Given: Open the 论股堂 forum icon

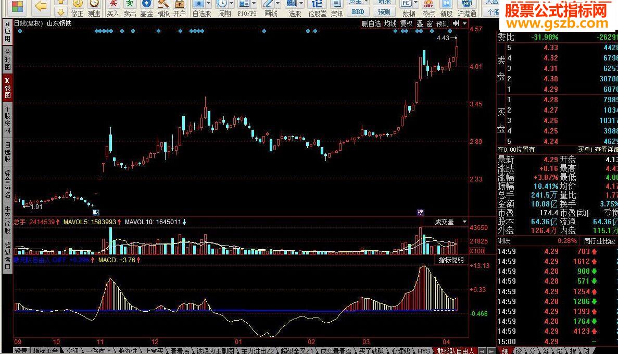Looking at the screenshot, I should pos(317,4).
